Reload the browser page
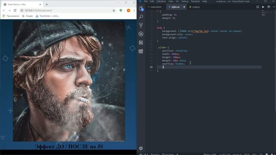276x155 pixels. pyautogui.click(x=15, y=10)
